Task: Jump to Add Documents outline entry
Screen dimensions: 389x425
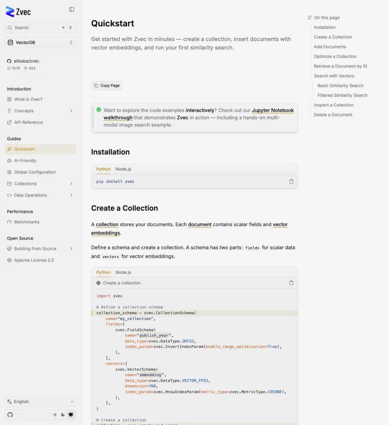Action: click(x=330, y=47)
